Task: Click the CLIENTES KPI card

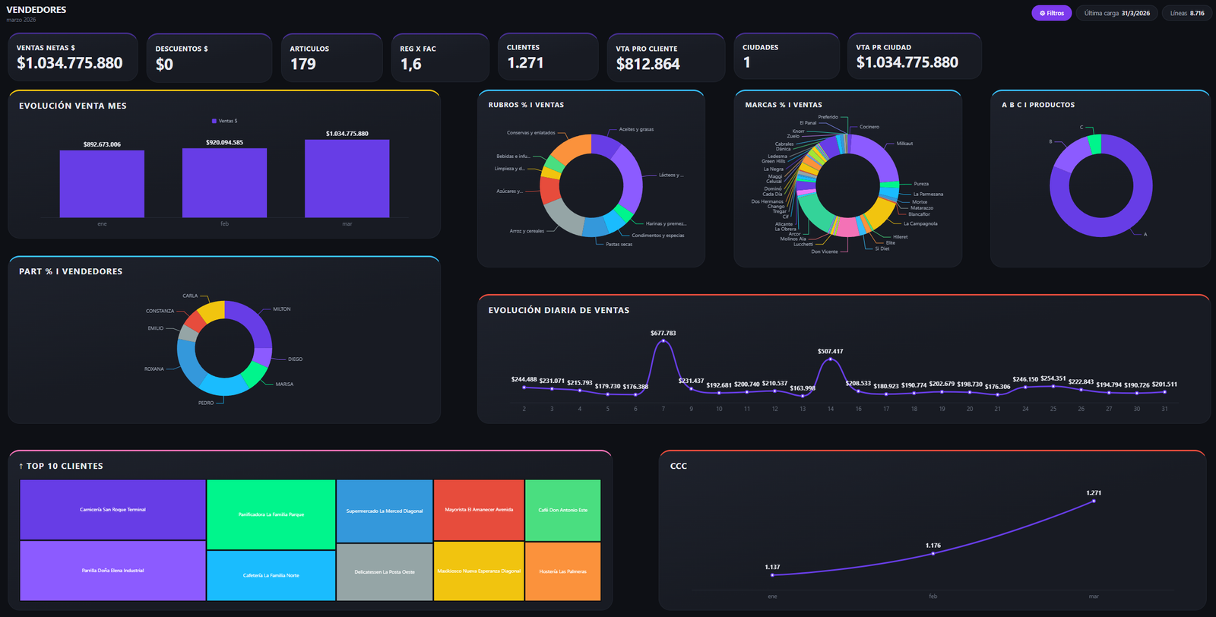Action: [548, 56]
